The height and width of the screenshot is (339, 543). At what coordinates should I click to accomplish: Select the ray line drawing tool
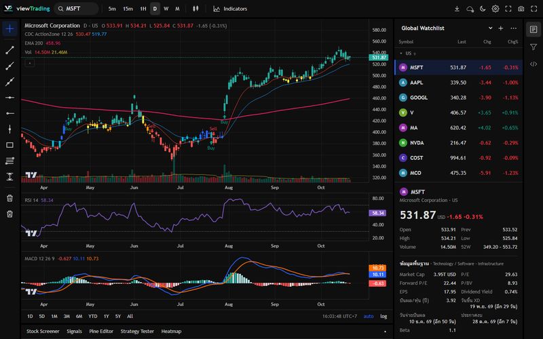[x=10, y=66]
